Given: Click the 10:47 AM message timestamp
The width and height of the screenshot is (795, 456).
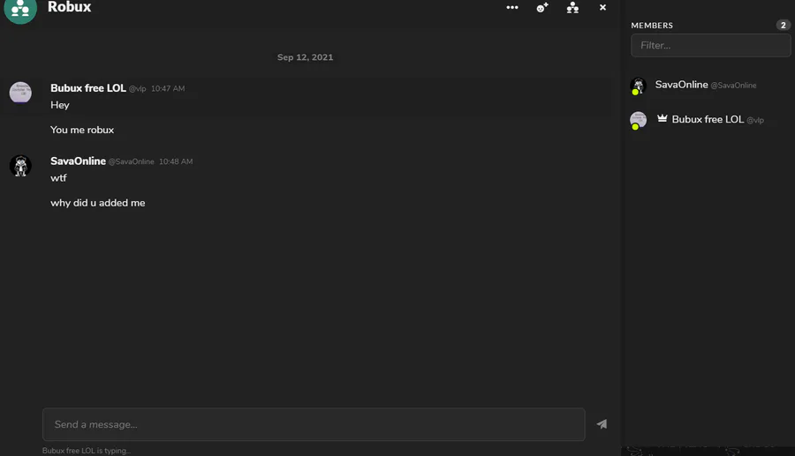Looking at the screenshot, I should point(168,88).
